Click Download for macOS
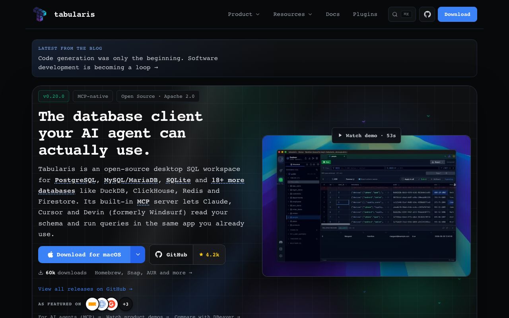 click(84, 255)
